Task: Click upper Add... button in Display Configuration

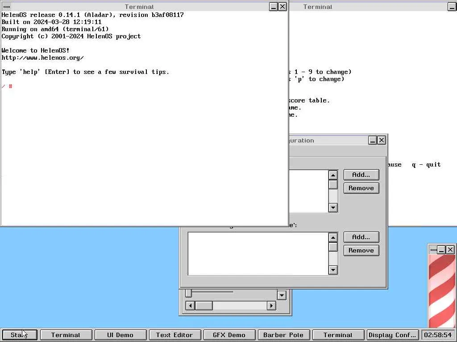Action: (x=361, y=175)
